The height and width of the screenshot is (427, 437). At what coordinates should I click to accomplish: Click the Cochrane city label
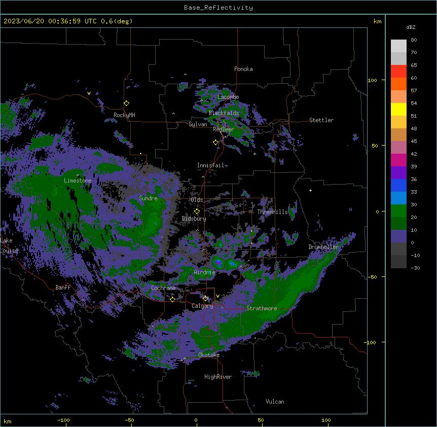[x=163, y=288]
